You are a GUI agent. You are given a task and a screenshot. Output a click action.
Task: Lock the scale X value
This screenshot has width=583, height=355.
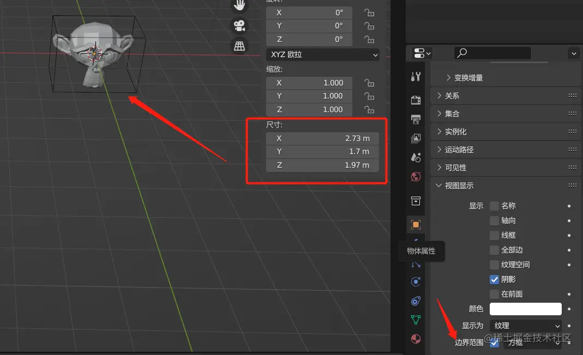(369, 83)
